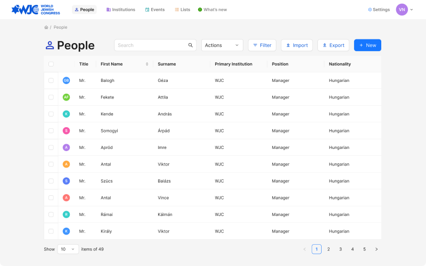This screenshot has width=426, height=266.
Task: Switch to the Institutions tab
Action: 120,10
